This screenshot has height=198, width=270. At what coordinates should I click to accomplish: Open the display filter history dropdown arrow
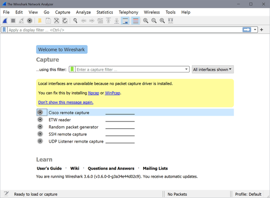click(x=255, y=30)
